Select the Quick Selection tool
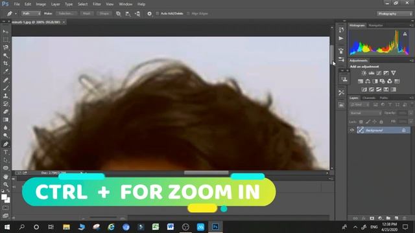 click(x=6, y=56)
